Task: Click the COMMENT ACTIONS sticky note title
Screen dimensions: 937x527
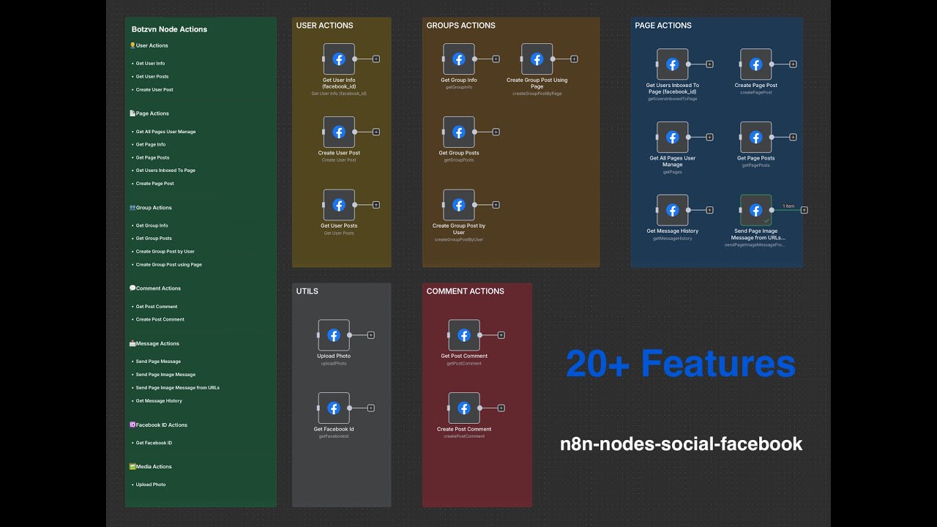Action: coord(465,291)
